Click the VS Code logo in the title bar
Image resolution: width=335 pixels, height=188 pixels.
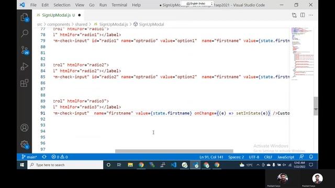point(22,5)
